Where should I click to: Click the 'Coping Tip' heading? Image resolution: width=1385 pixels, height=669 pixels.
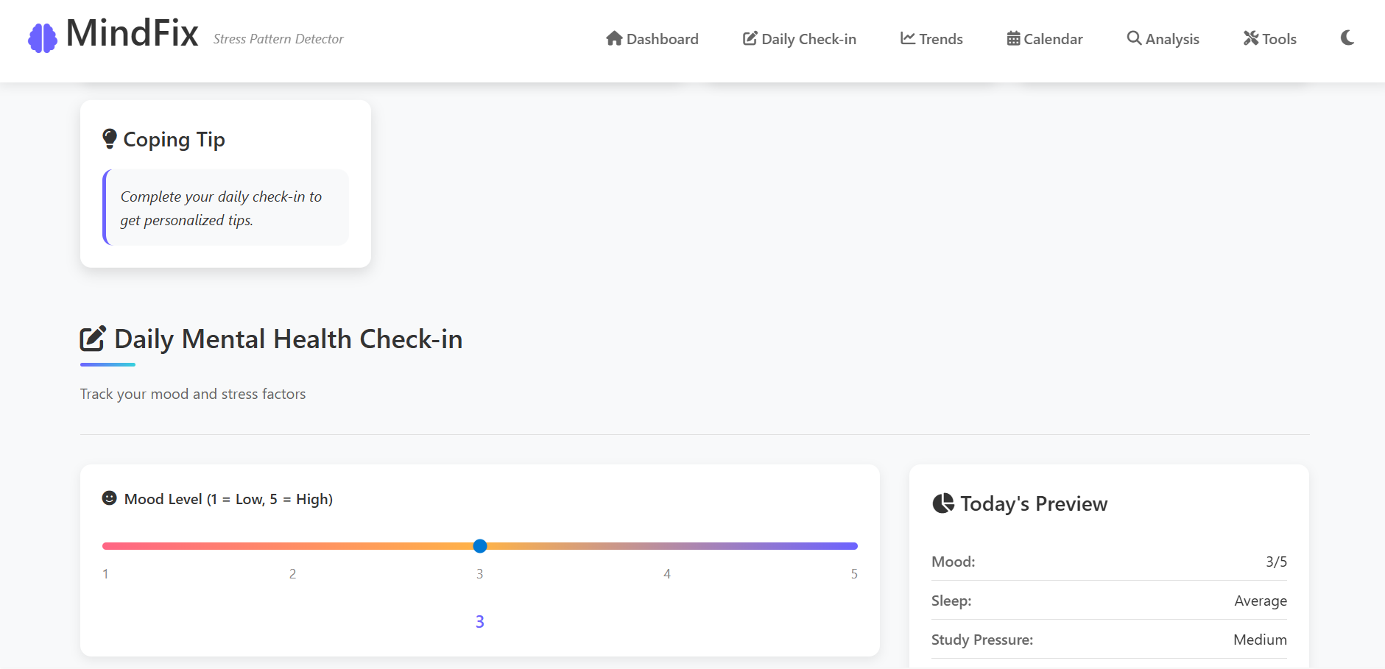click(x=174, y=139)
